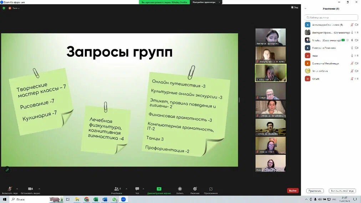Click Екатерина Михайлищук video thumbnail
Viewport: 361px width, 203px height.
pyautogui.click(x=270, y=109)
